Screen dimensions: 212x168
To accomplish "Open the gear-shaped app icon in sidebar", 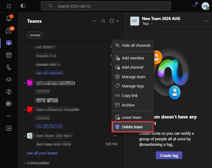I will tap(9, 104).
